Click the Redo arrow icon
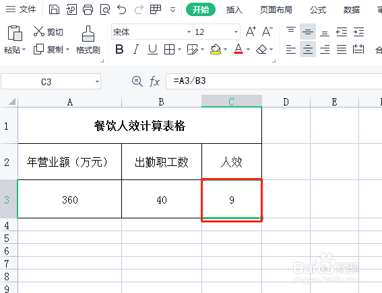The image size is (382, 293). pyautogui.click(x=139, y=9)
